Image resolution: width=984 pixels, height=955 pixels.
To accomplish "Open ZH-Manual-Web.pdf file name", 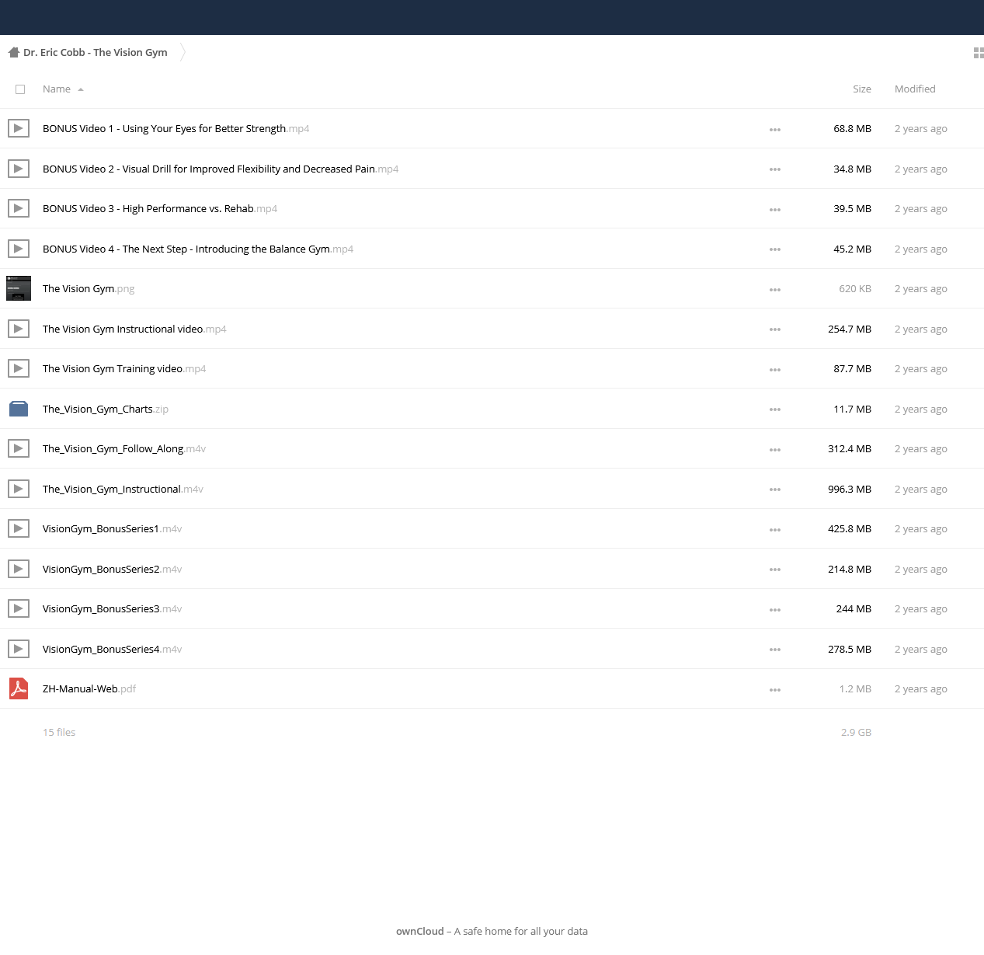I will click(89, 689).
